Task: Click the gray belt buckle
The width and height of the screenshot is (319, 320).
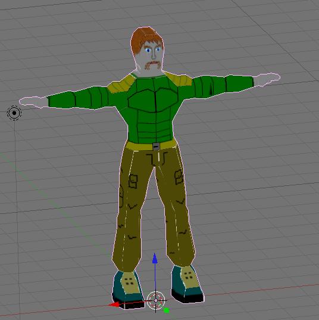Action: 156,147
